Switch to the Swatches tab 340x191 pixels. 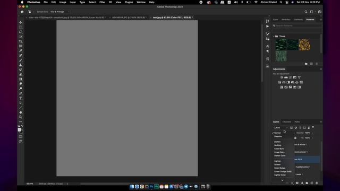pos(286,20)
